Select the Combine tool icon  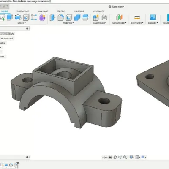click(x=77, y=17)
